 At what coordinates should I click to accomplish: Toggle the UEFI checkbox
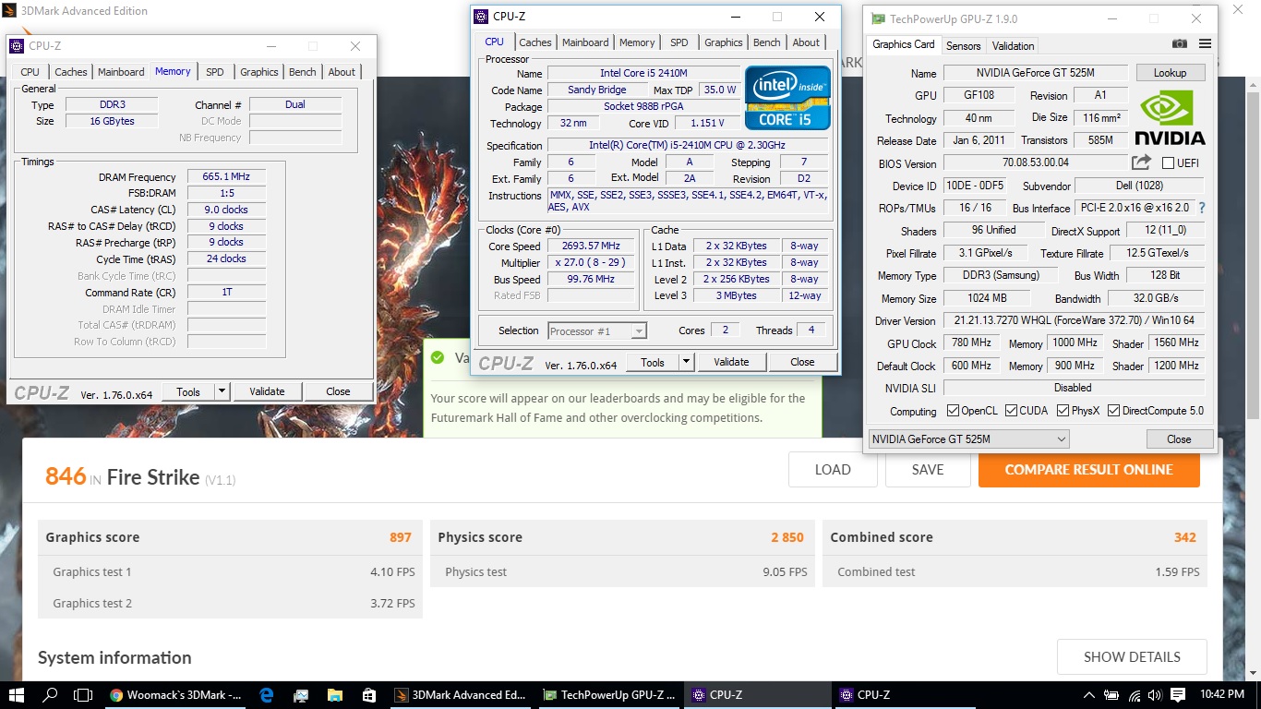tap(1168, 163)
